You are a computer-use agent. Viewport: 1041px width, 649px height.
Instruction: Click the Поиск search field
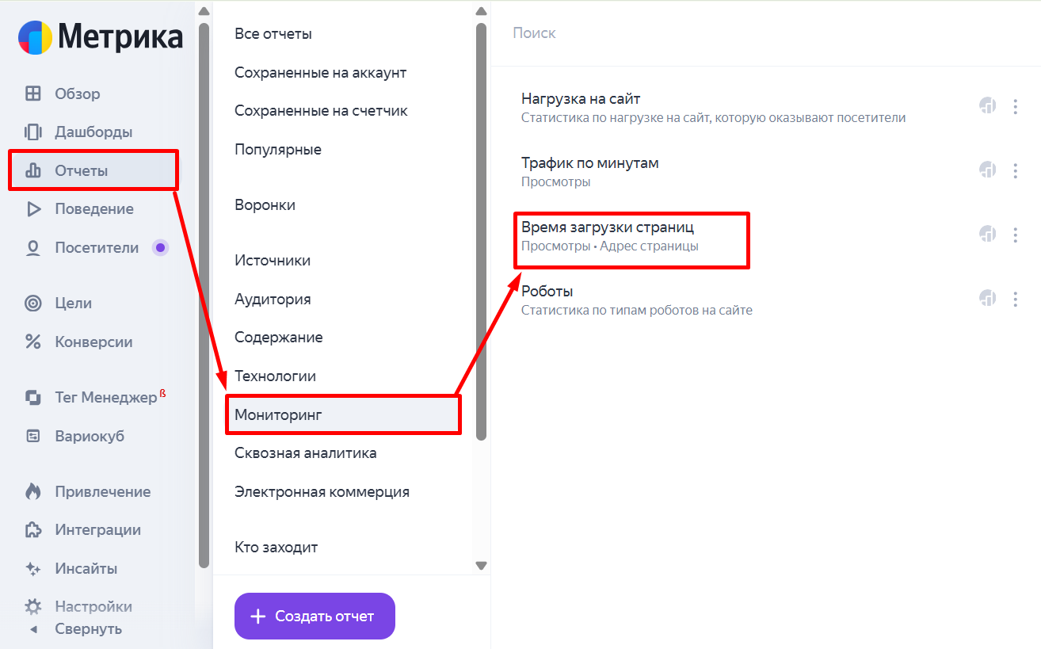coord(713,33)
